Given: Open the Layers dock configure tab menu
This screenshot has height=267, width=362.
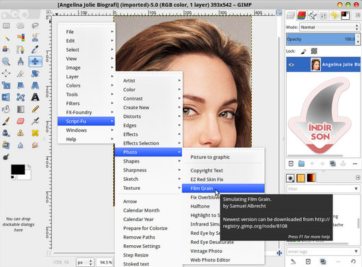Looking at the screenshot, I should pos(358,15).
